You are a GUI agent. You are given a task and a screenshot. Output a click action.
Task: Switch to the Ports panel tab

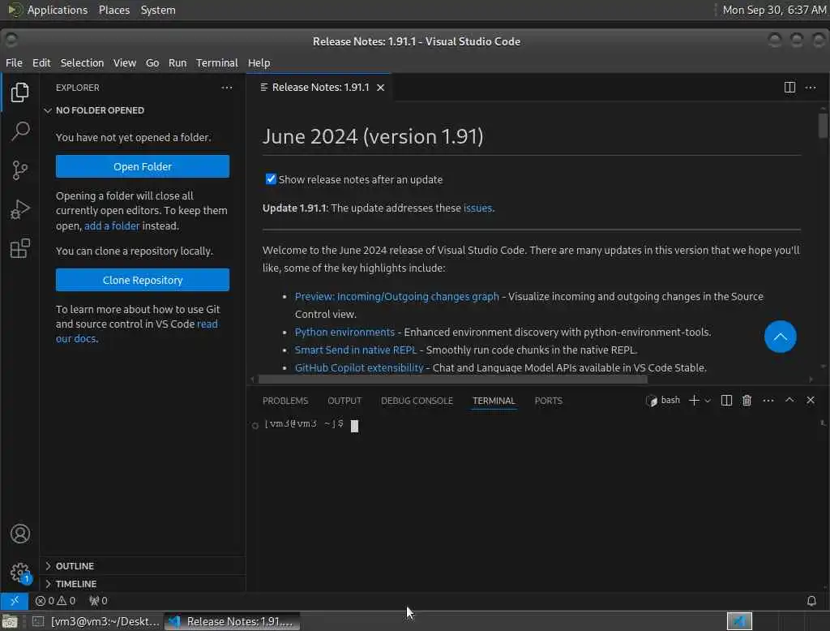click(548, 401)
